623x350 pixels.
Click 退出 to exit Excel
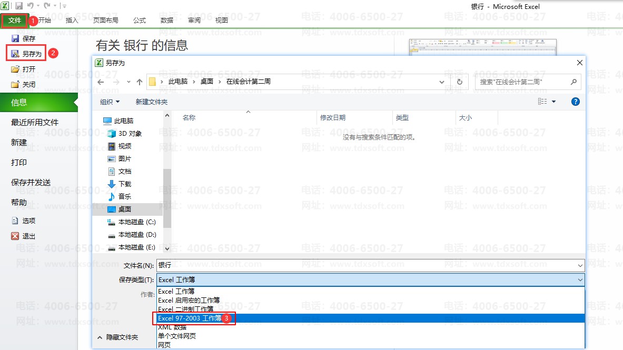click(x=28, y=236)
